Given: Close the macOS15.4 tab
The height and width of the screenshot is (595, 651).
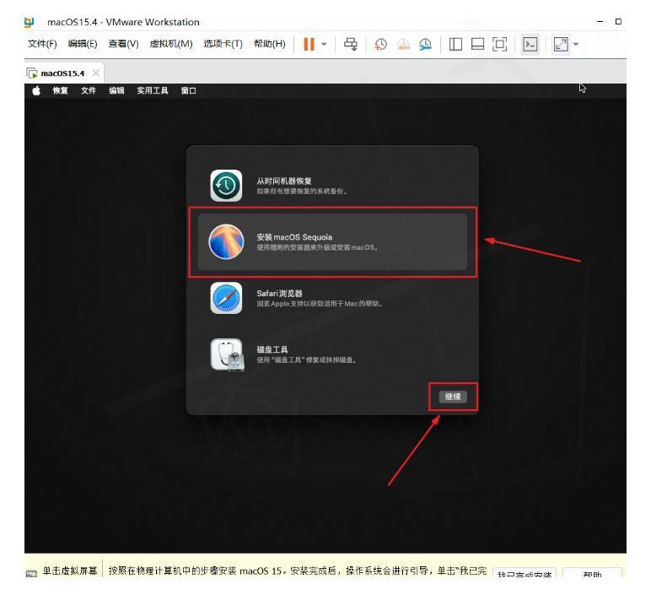Looking at the screenshot, I should 96,73.
